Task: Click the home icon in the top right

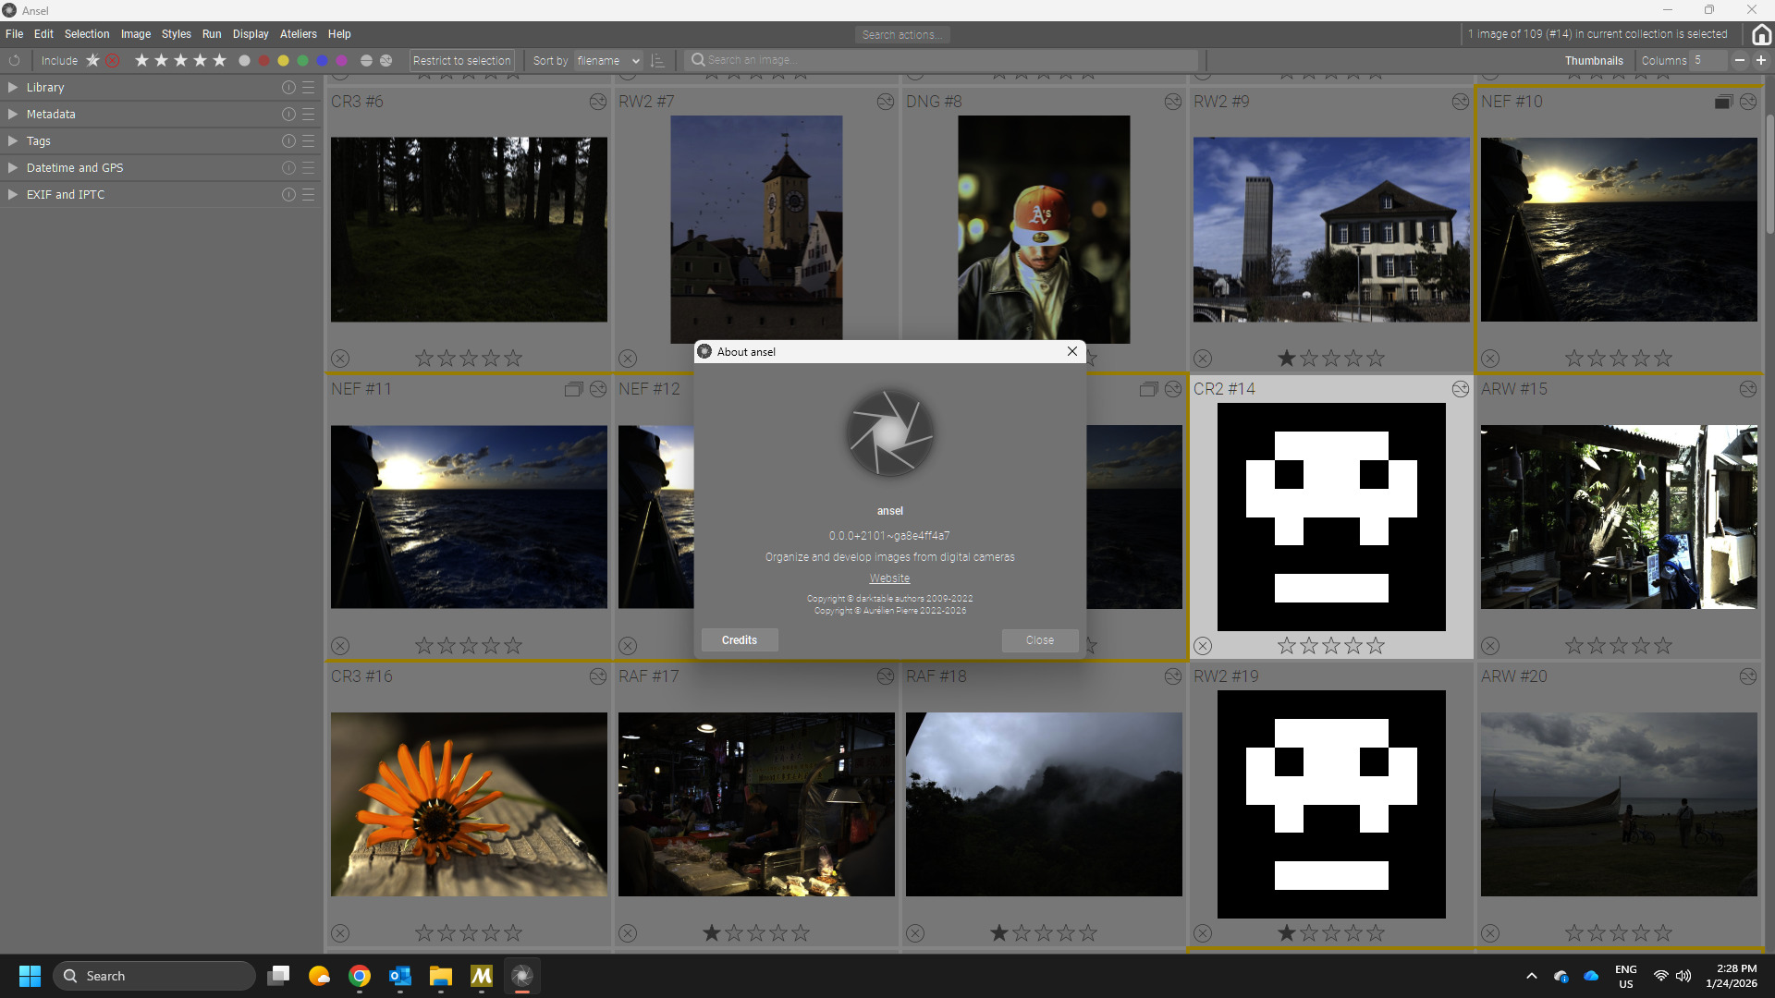Action: pyautogui.click(x=1761, y=35)
